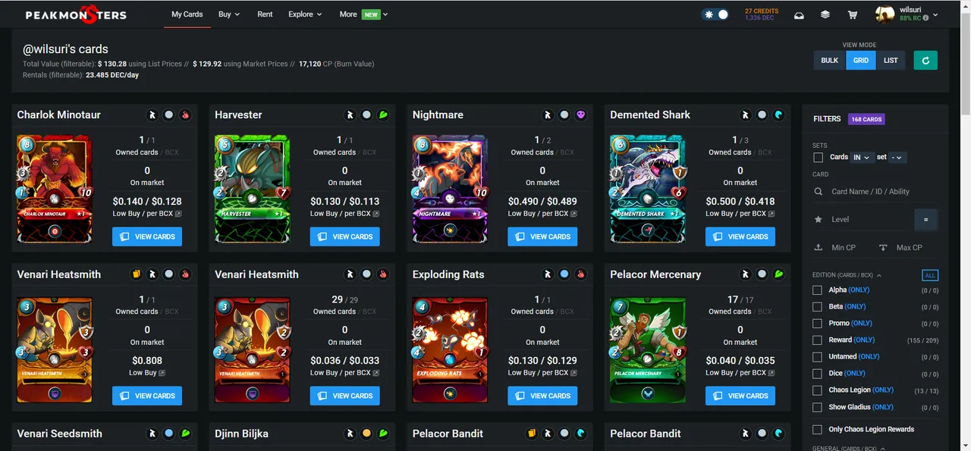Click the star icon beside the Level filter
Image resolution: width=971 pixels, height=451 pixels.
818,219
